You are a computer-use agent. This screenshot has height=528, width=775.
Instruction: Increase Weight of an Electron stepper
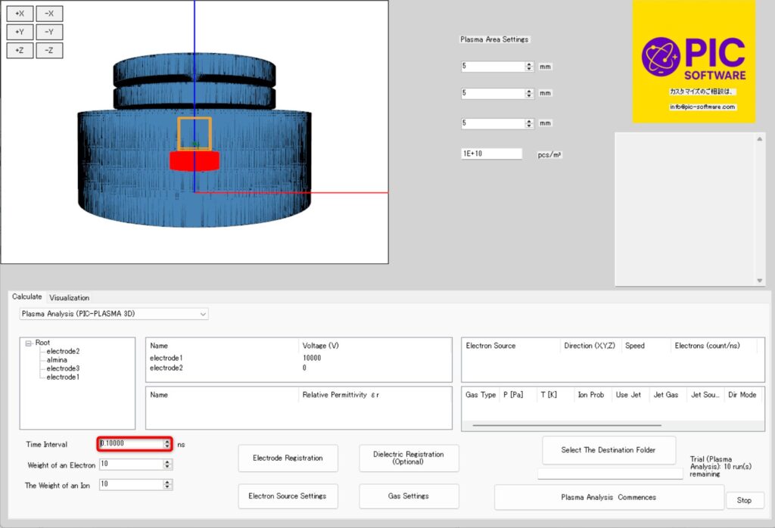(167, 461)
